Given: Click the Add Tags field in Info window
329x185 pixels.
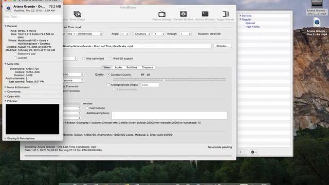Looking at the screenshot, I should (32, 18).
